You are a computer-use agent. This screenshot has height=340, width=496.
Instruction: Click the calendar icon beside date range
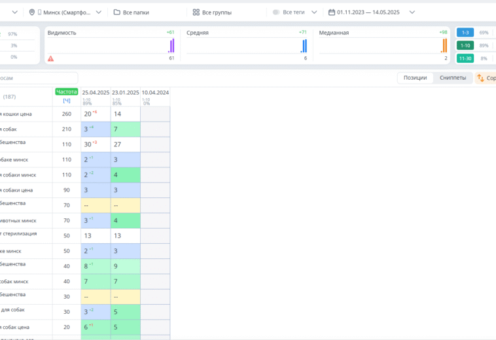point(332,12)
